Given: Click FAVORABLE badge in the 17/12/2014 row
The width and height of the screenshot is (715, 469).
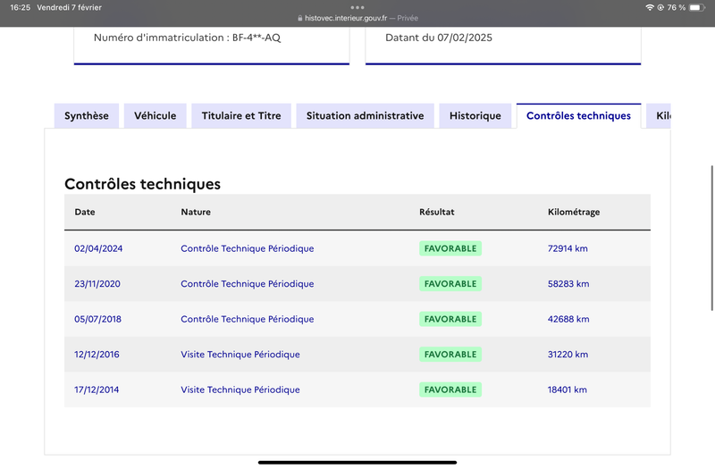Looking at the screenshot, I should click(450, 389).
